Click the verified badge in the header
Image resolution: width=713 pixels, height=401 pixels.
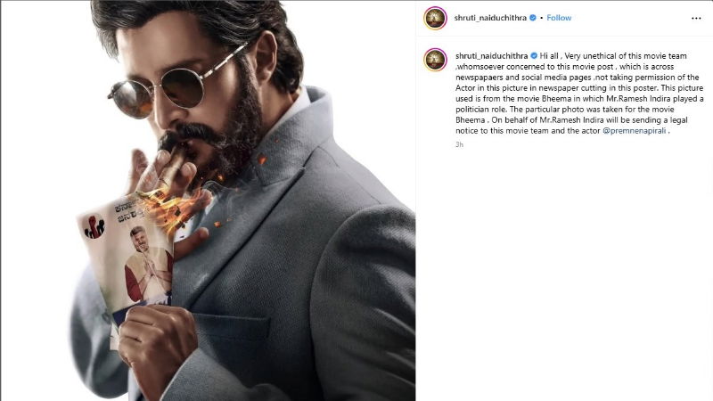(532, 18)
